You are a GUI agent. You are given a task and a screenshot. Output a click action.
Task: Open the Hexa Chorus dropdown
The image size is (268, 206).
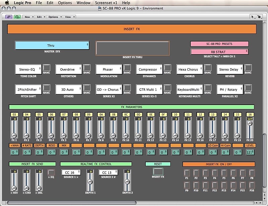tap(190, 70)
